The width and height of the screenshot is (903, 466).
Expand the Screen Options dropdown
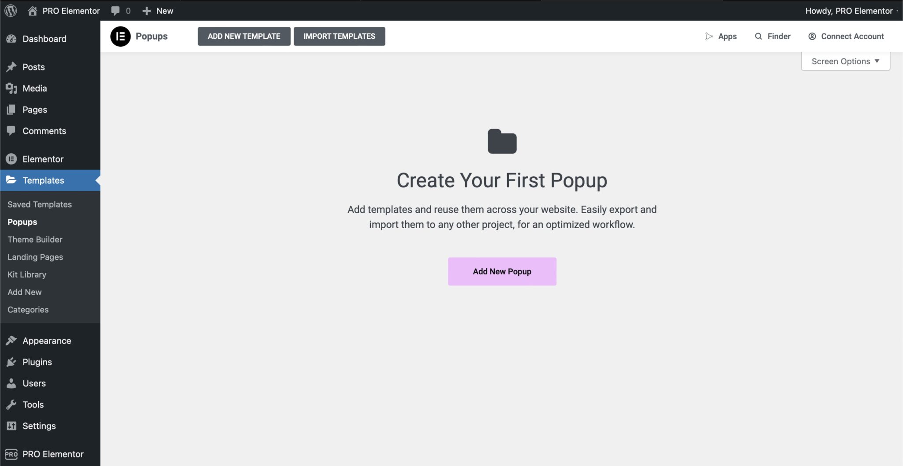[x=846, y=61]
